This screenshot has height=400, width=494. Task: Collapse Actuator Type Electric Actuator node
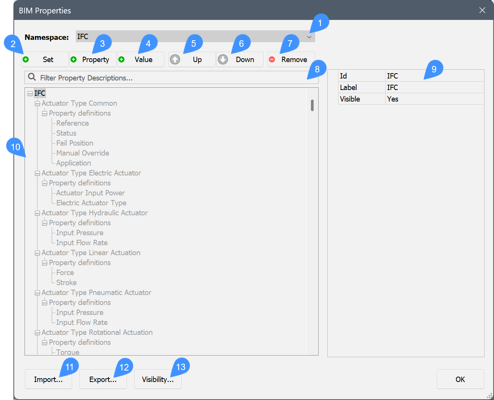tap(38, 173)
